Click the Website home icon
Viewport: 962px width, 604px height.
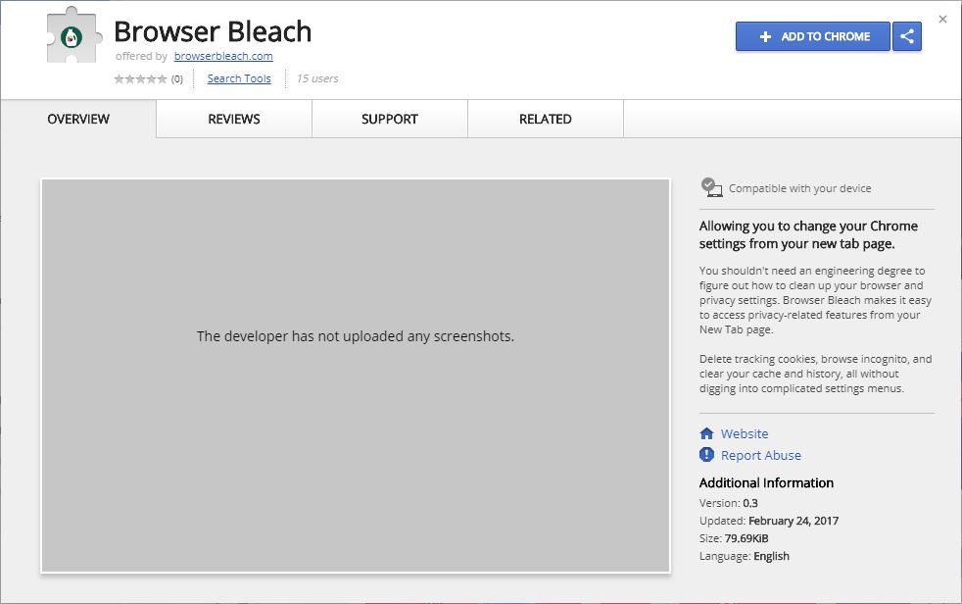tap(706, 433)
